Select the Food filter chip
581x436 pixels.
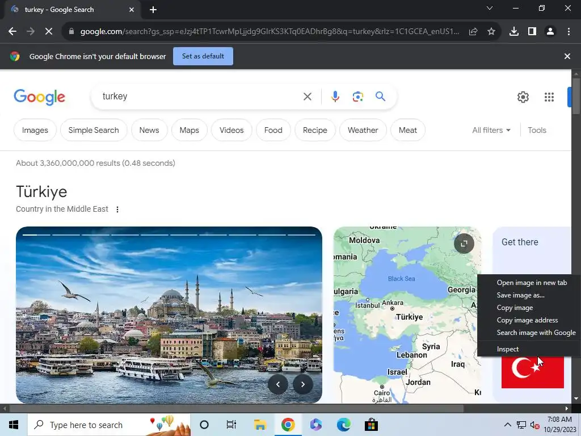tap(273, 130)
